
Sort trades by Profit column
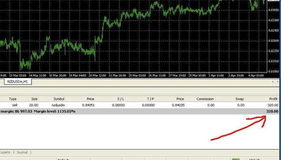[x=273, y=99]
